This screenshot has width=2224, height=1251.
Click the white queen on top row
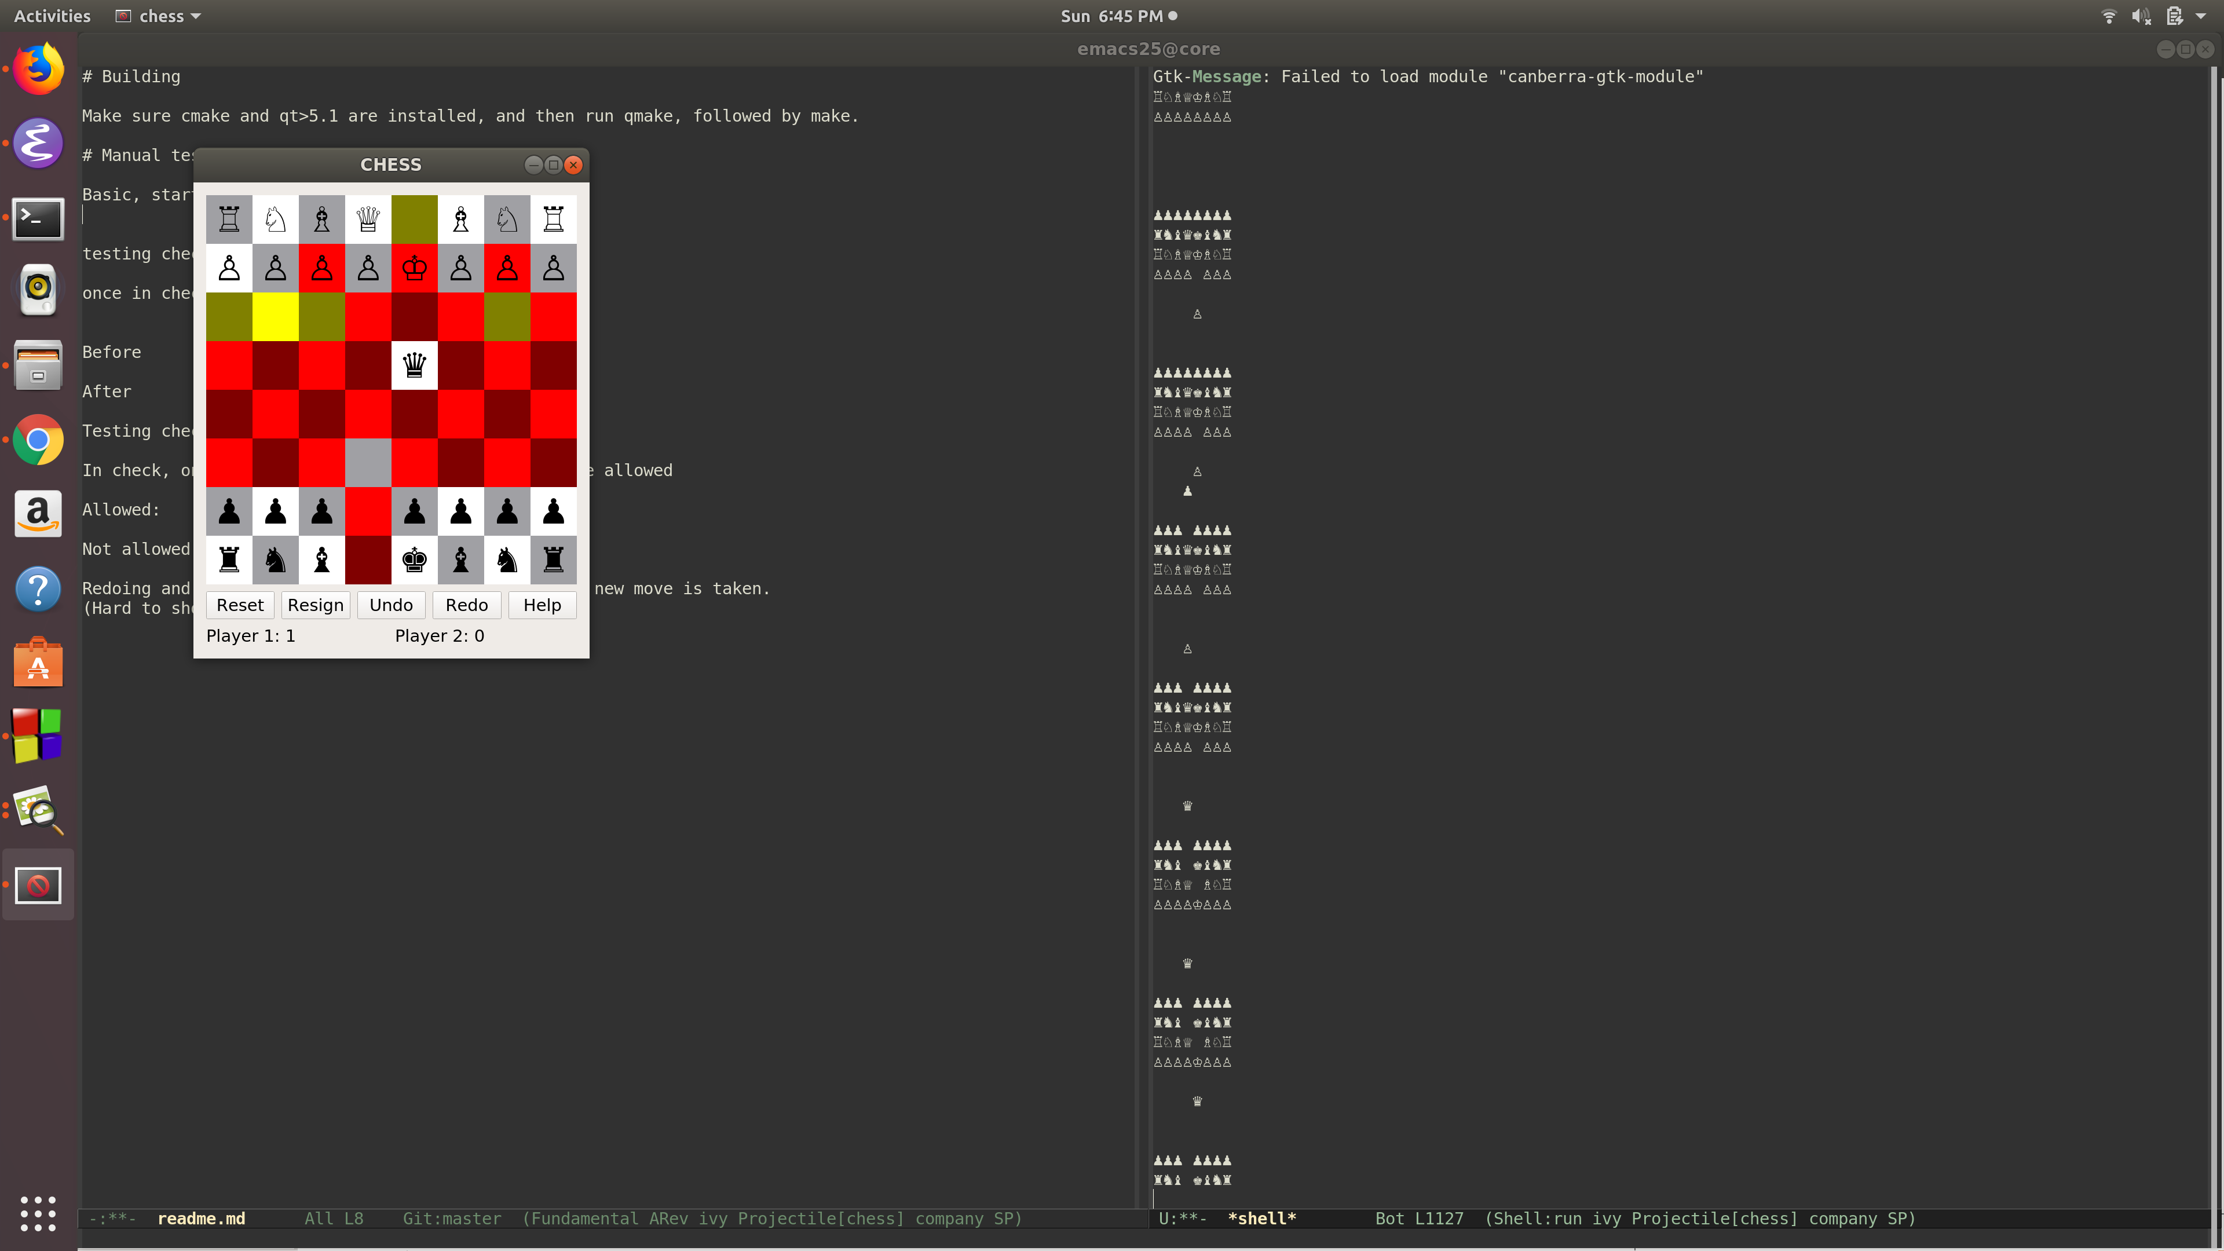pos(368,220)
